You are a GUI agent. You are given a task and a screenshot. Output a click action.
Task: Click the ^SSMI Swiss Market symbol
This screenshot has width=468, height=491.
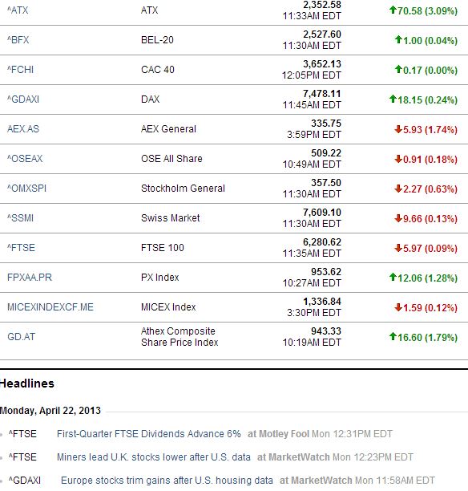20,218
